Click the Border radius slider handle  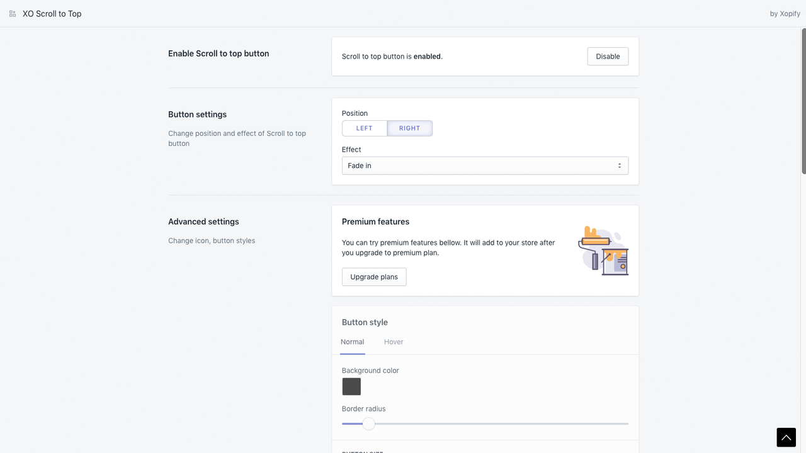368,423
